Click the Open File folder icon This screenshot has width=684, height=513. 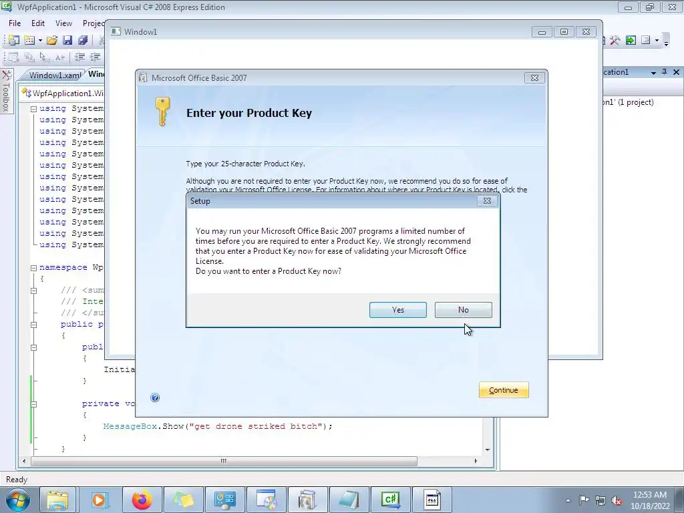click(52, 41)
